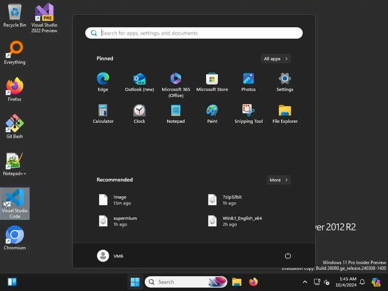The width and height of the screenshot is (388, 291).
Task: Open Clock pinned app
Action: click(x=139, y=114)
